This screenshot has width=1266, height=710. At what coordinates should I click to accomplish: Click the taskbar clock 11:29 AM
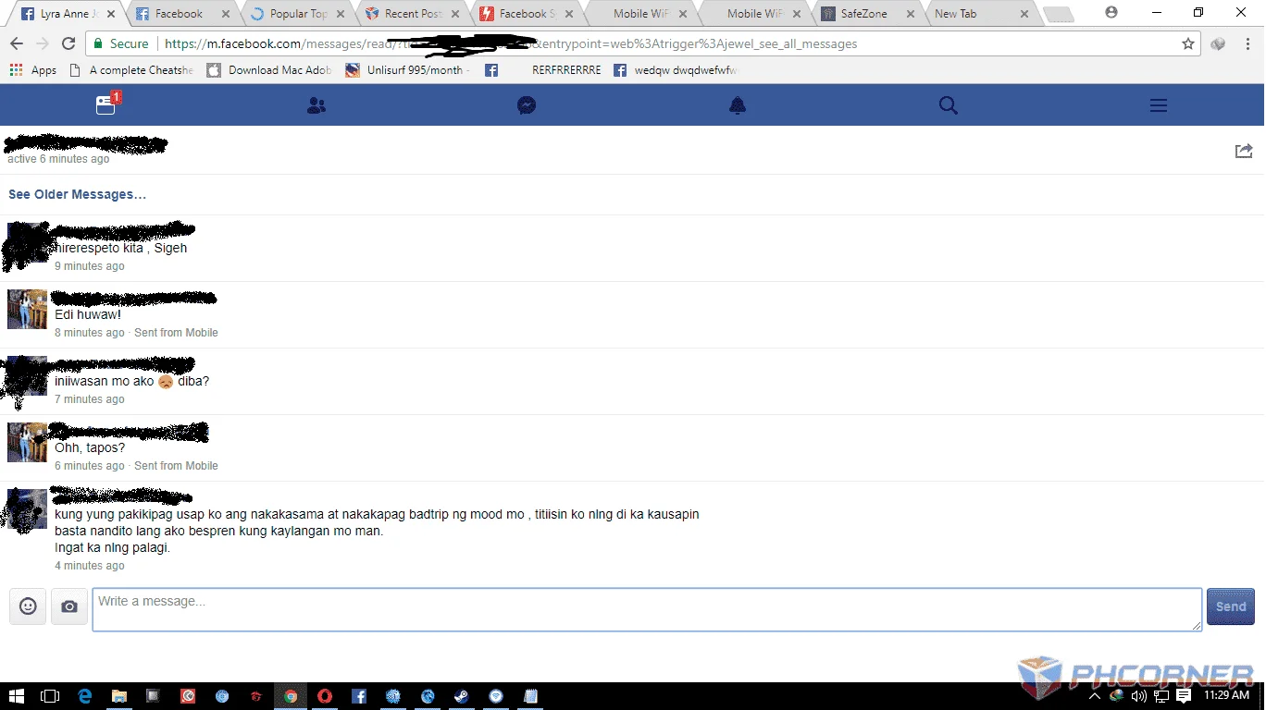1227,696
